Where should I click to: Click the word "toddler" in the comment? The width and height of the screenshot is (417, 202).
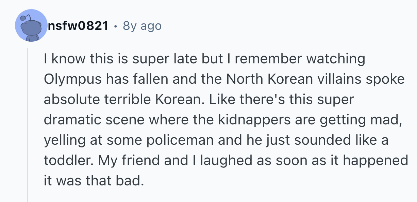[68, 160]
